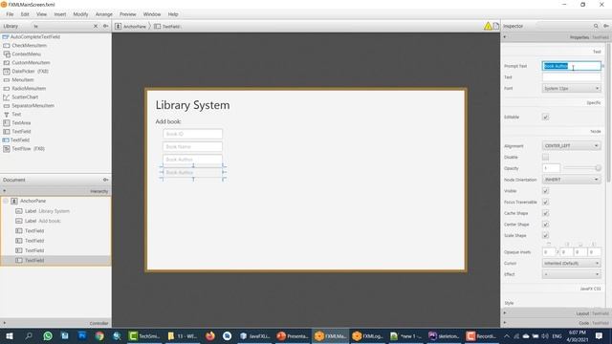The height and width of the screenshot is (344, 612).
Task: Click the yellow warning triangle icon
Action: point(488,26)
